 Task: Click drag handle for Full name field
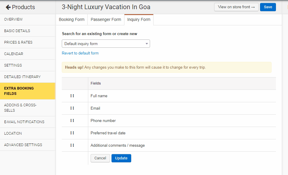[72, 96]
